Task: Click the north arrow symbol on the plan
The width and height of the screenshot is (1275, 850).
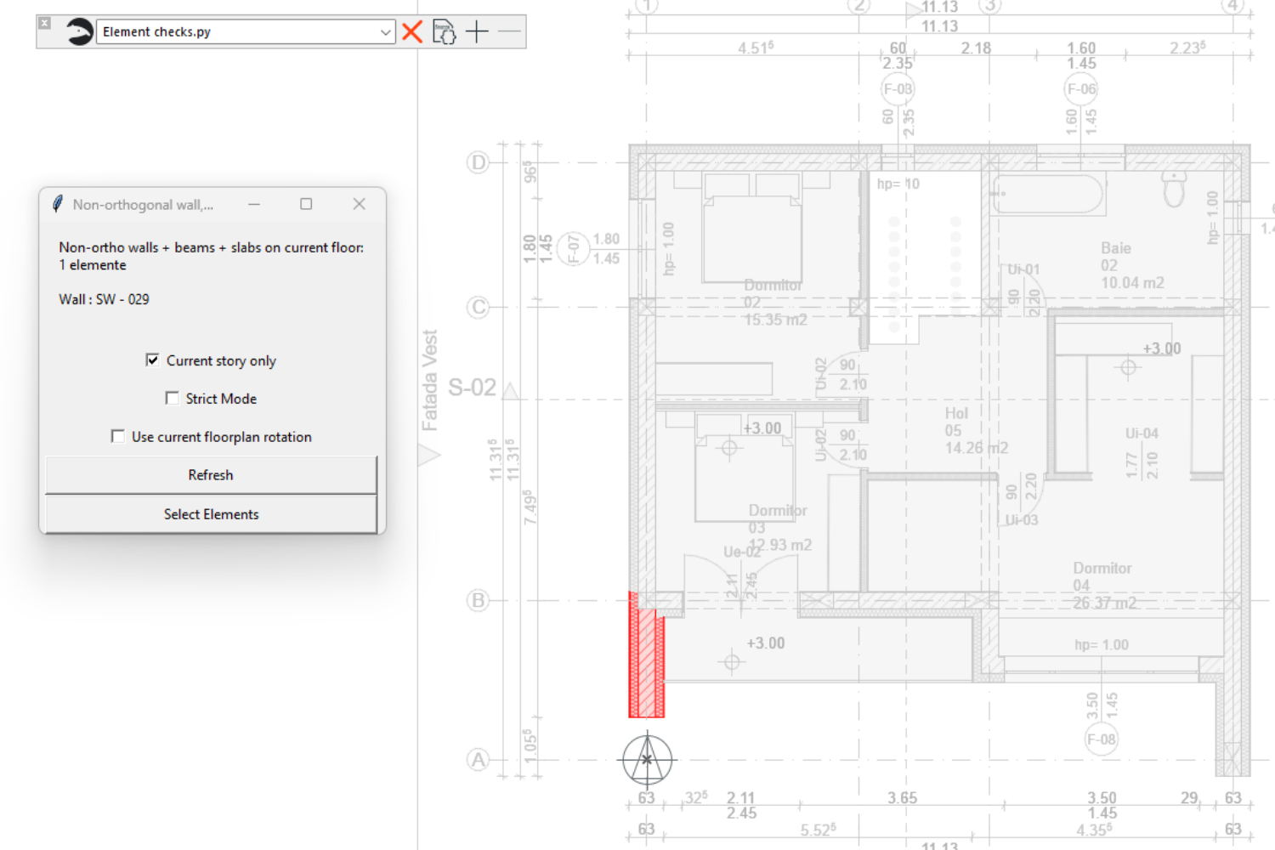Action: (x=648, y=759)
